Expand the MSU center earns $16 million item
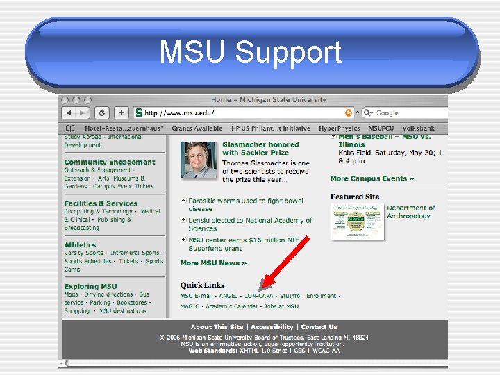 183,240
